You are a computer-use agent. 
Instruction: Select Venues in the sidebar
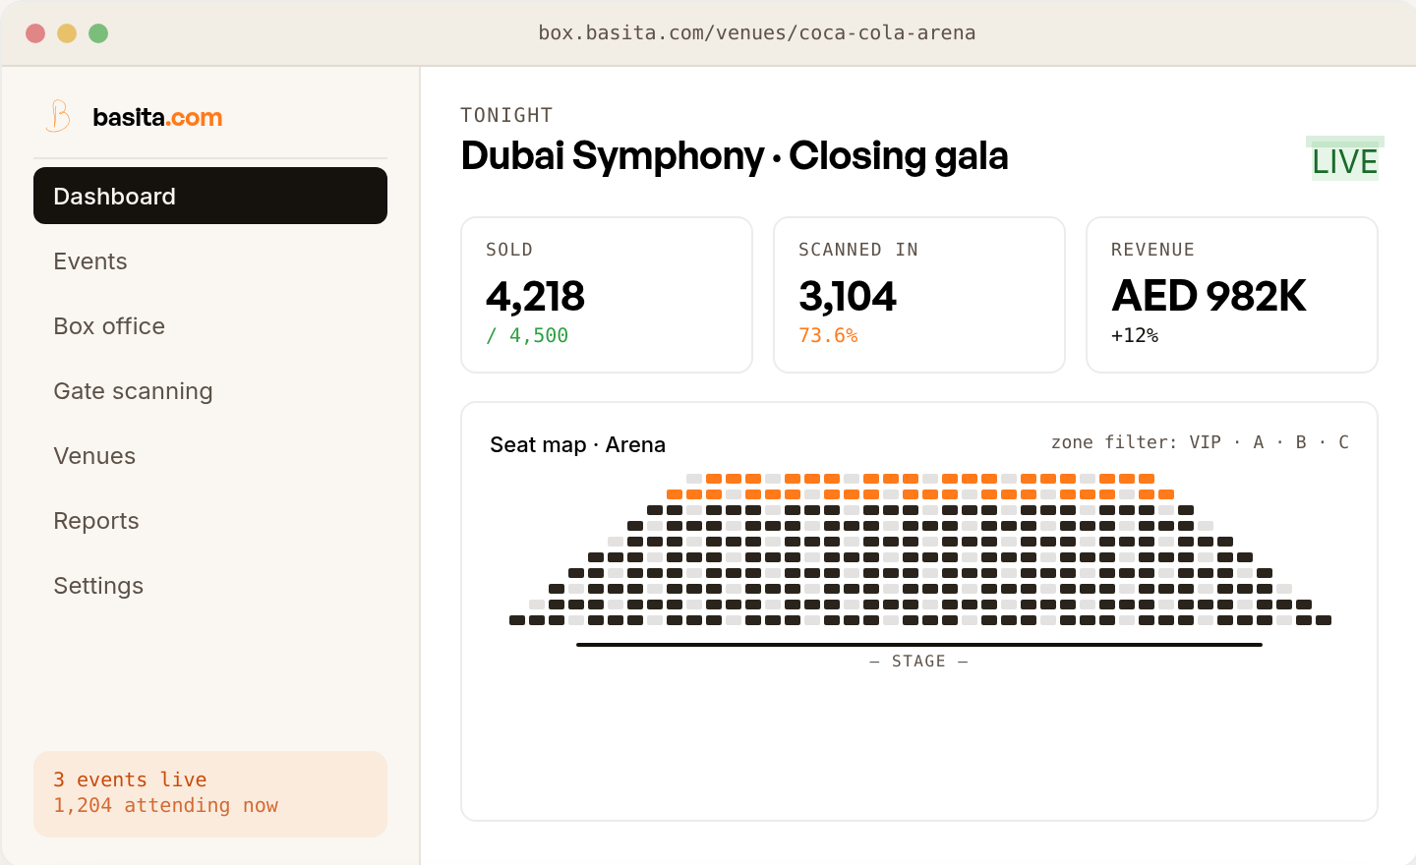pos(94,456)
